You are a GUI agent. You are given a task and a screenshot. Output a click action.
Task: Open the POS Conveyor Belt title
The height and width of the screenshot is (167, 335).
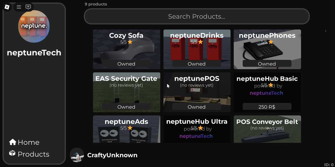[x=267, y=122]
